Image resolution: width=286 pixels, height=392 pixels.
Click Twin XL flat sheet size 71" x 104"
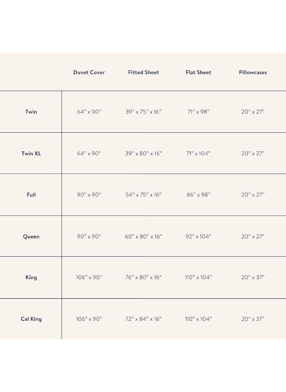coord(198,154)
